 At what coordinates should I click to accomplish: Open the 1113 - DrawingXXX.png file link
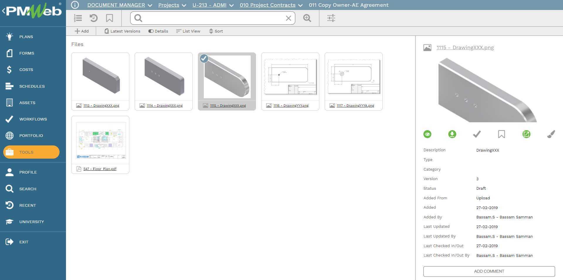[x=101, y=106]
